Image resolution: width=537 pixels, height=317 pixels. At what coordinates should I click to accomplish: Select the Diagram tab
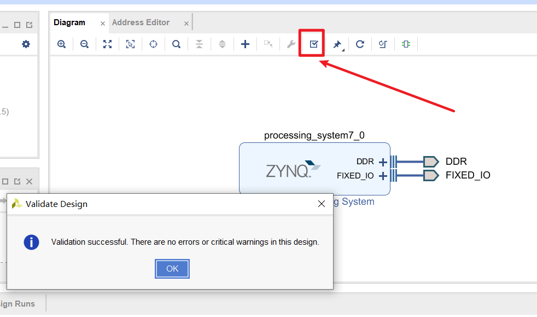[x=69, y=22]
